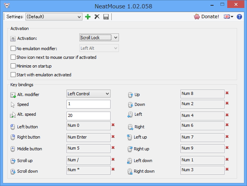Clear the Up binding with red X
The image size is (247, 186).
(x=227, y=93)
